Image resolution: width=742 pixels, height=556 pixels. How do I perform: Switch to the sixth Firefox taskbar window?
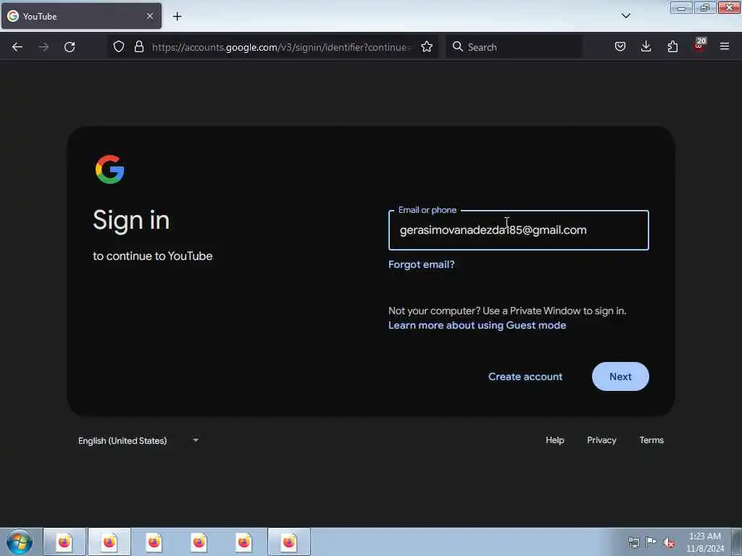pos(289,542)
